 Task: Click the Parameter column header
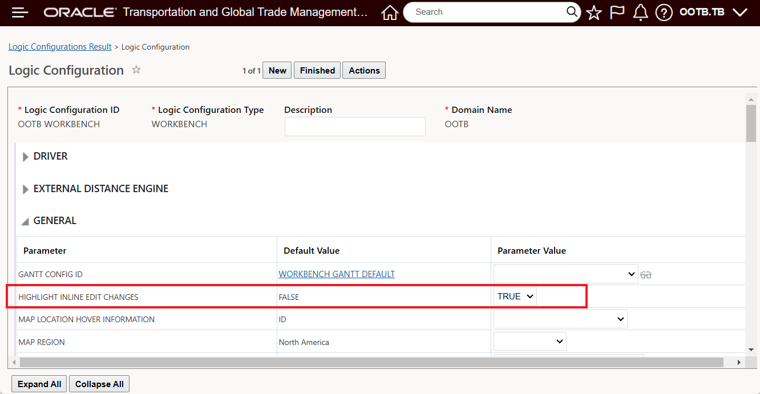coord(45,251)
